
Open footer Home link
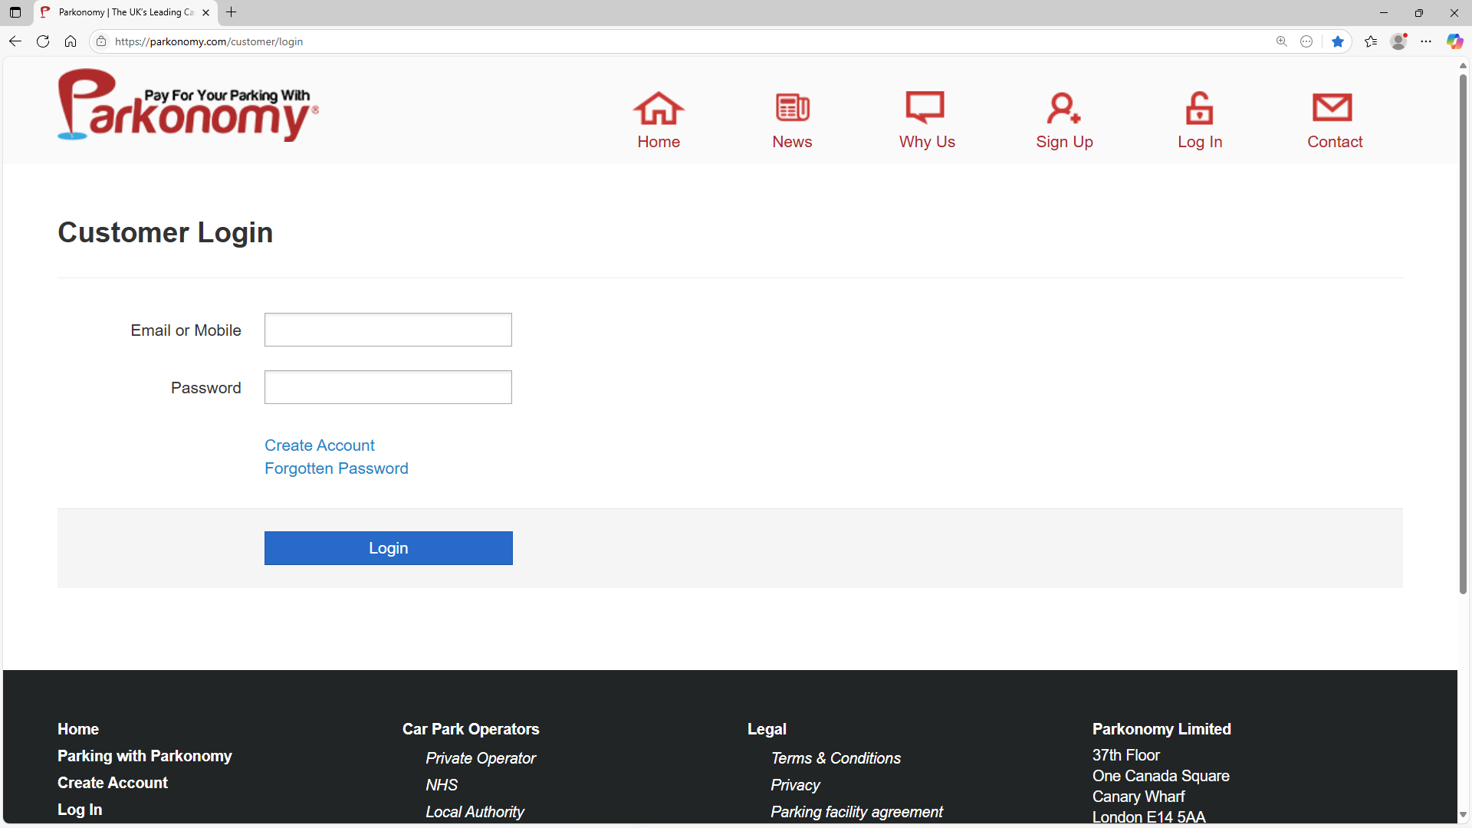(x=78, y=729)
